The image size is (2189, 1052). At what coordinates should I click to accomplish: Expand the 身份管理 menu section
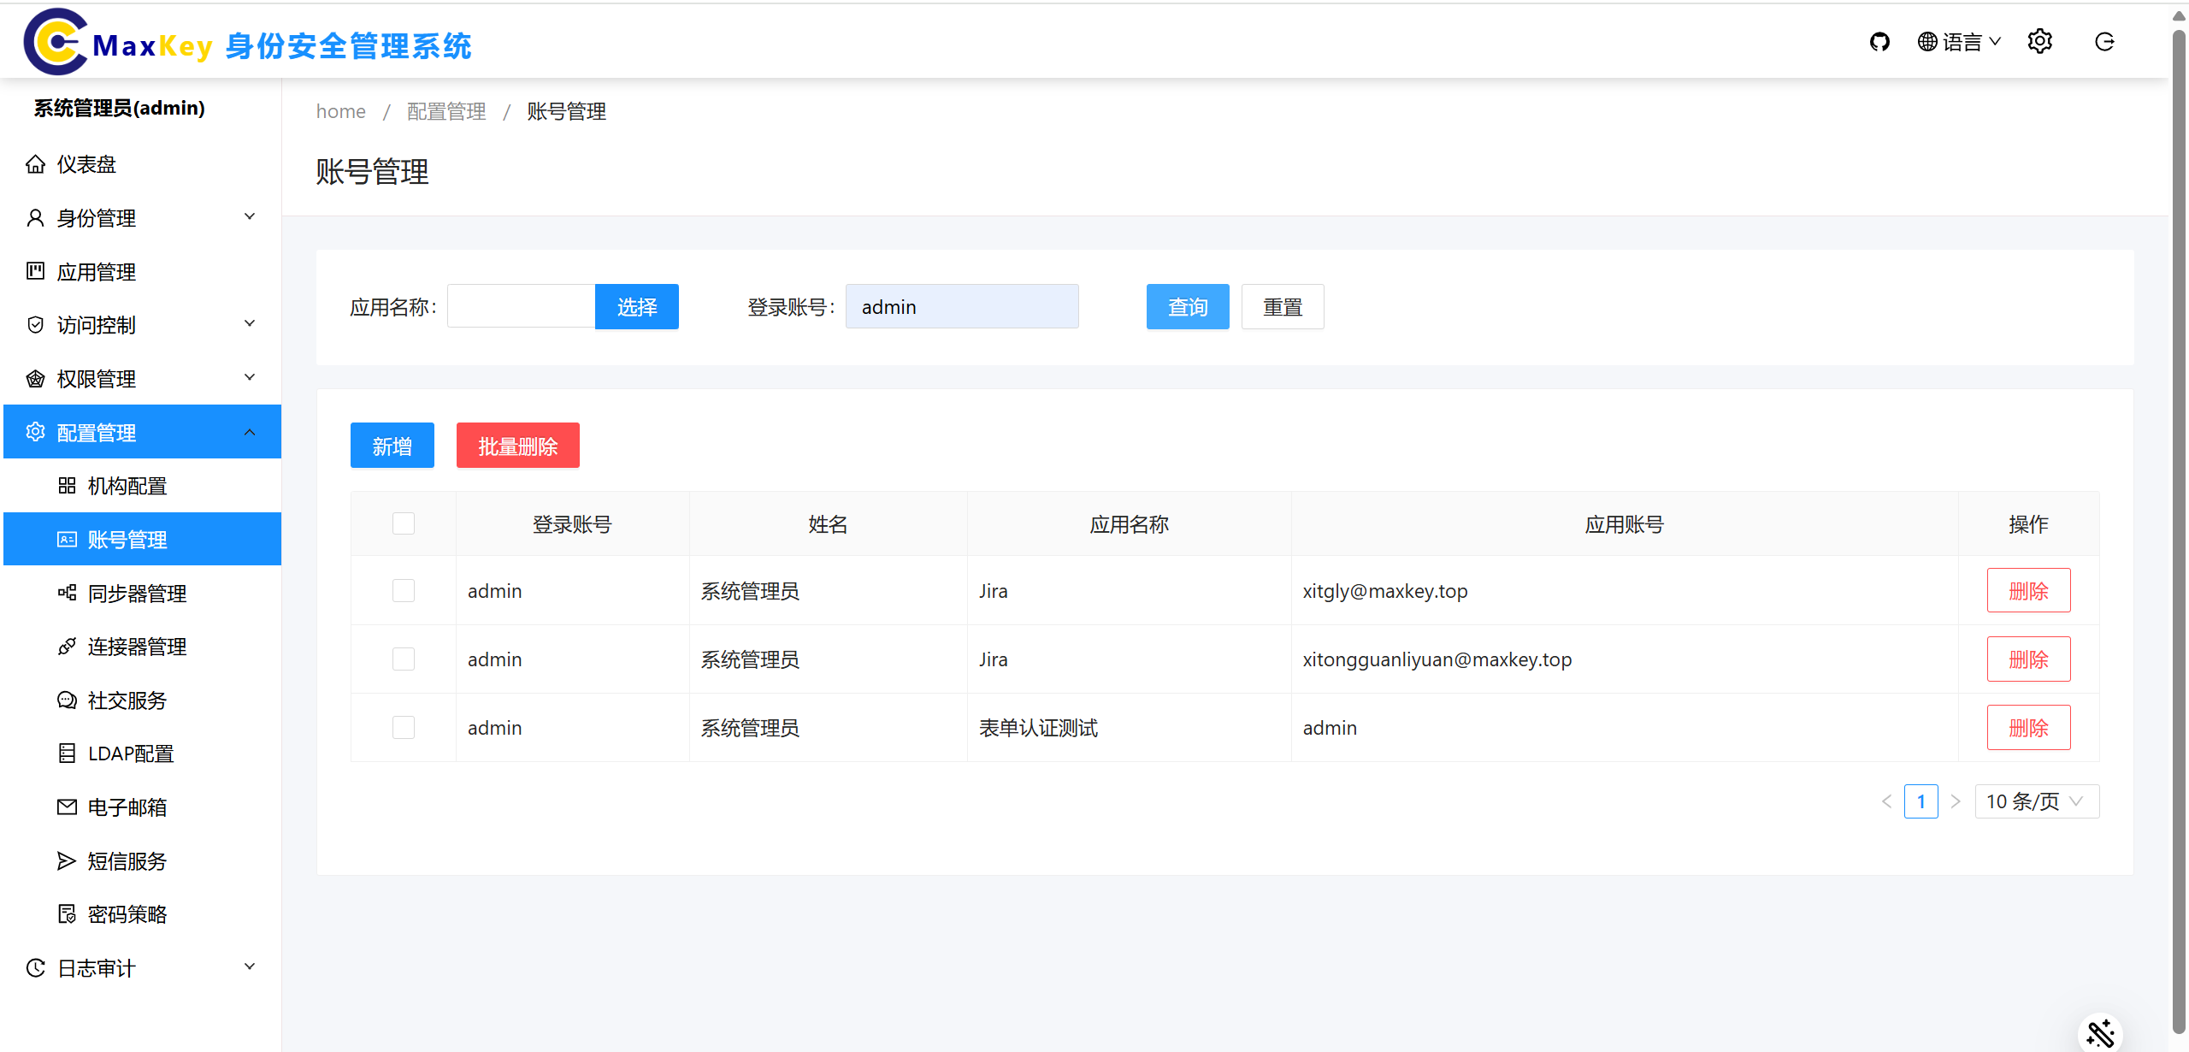[x=96, y=217]
